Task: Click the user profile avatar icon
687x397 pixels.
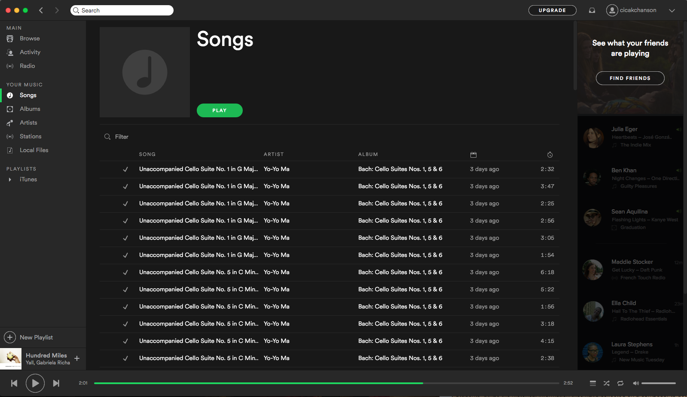Action: tap(612, 10)
